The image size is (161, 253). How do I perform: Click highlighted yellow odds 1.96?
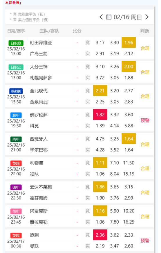pos(129,42)
